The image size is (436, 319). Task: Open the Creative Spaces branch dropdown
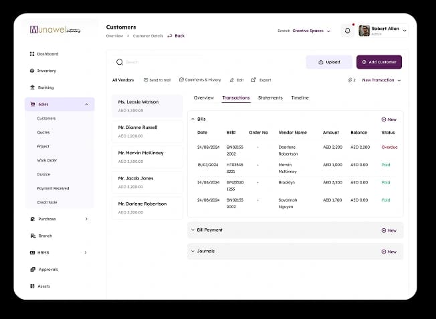[311, 31]
